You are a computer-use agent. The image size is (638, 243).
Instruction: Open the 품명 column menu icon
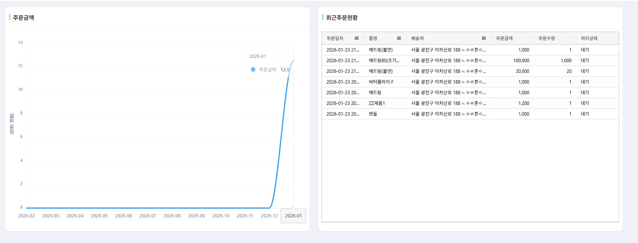(x=399, y=38)
